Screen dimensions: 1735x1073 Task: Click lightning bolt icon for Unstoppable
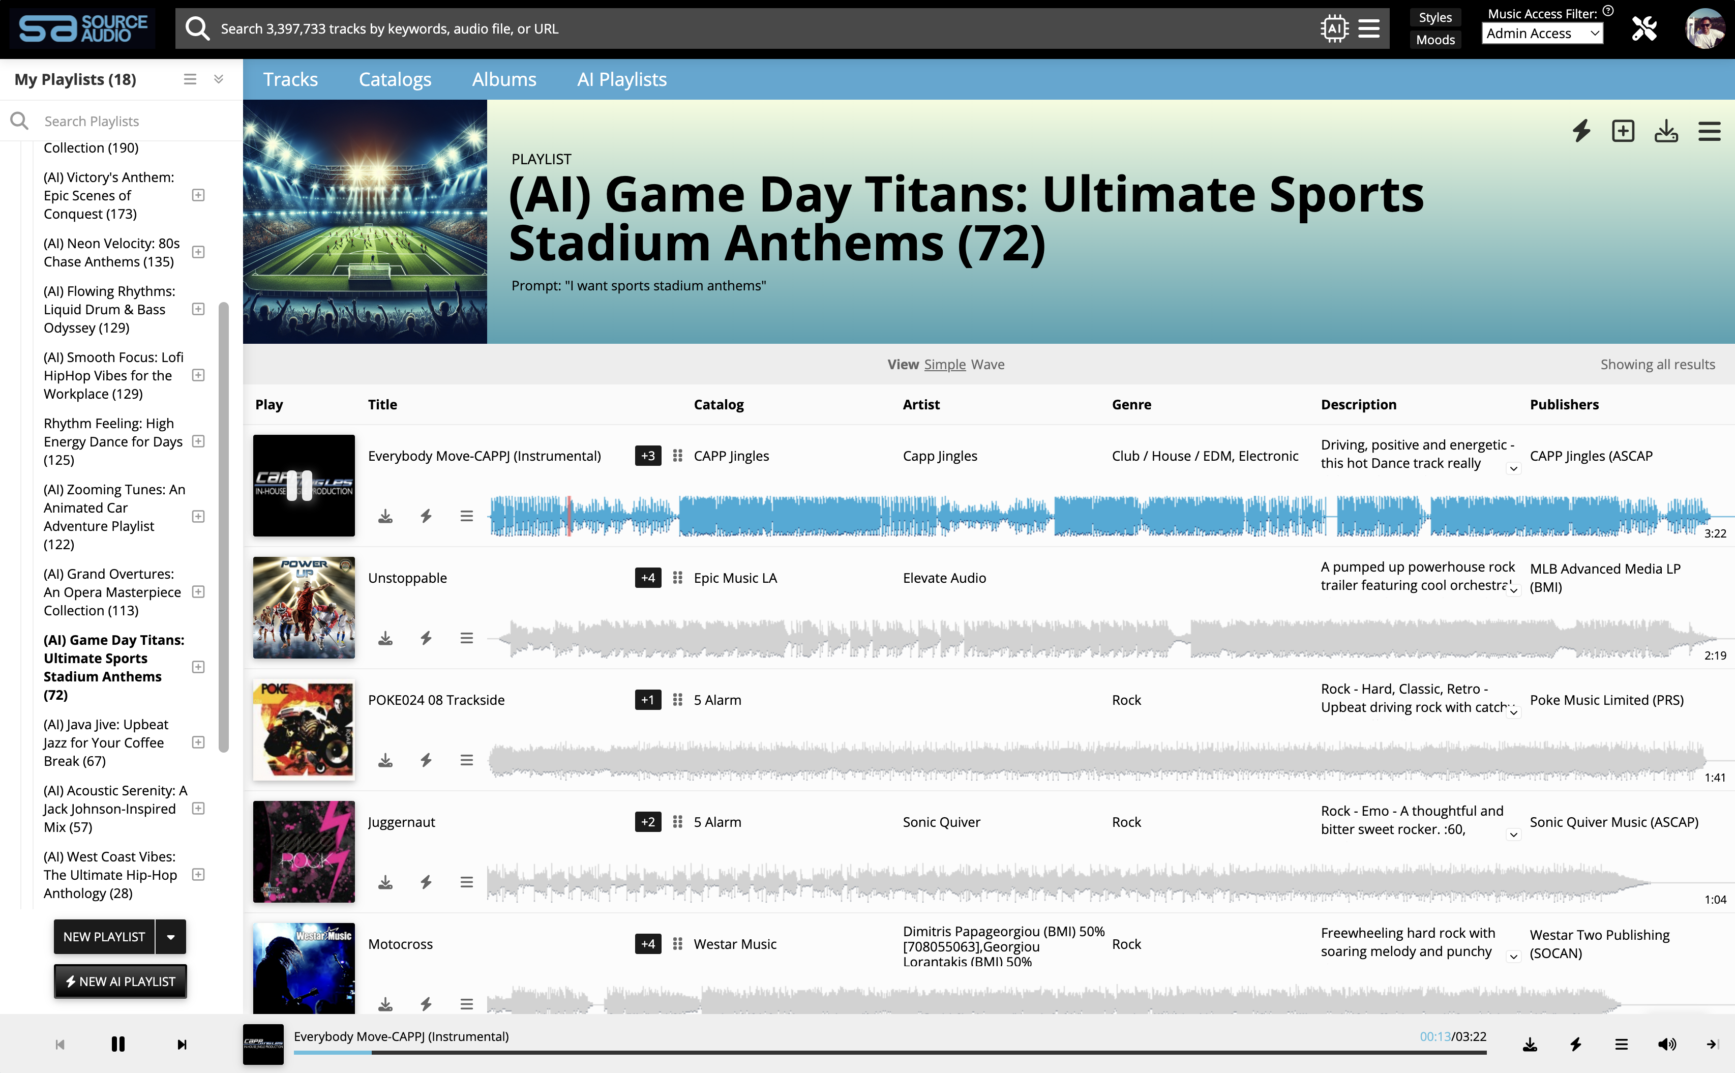tap(426, 638)
